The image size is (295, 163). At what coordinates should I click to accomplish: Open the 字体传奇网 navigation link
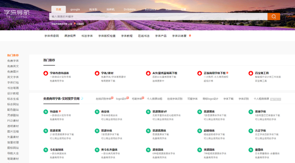[x=52, y=36]
